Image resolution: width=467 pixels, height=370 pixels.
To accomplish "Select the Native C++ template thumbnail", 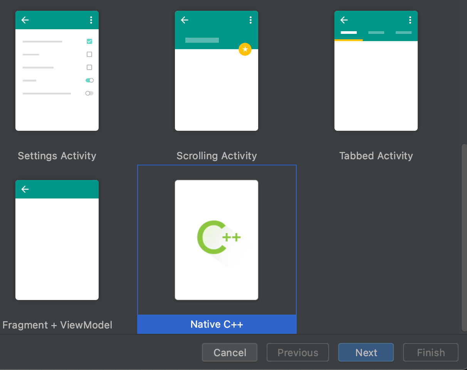I will [217, 240].
